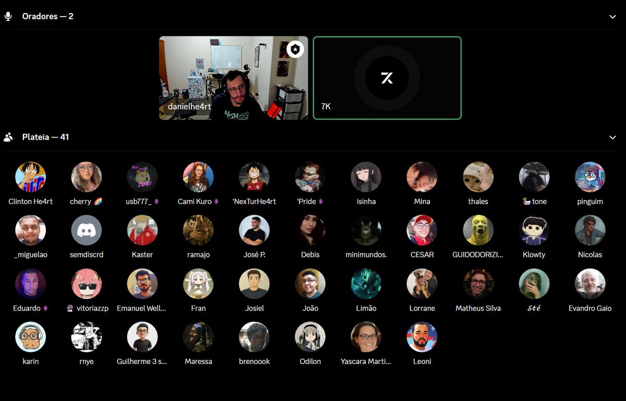Click the Oradores — 2 header text

coord(47,16)
